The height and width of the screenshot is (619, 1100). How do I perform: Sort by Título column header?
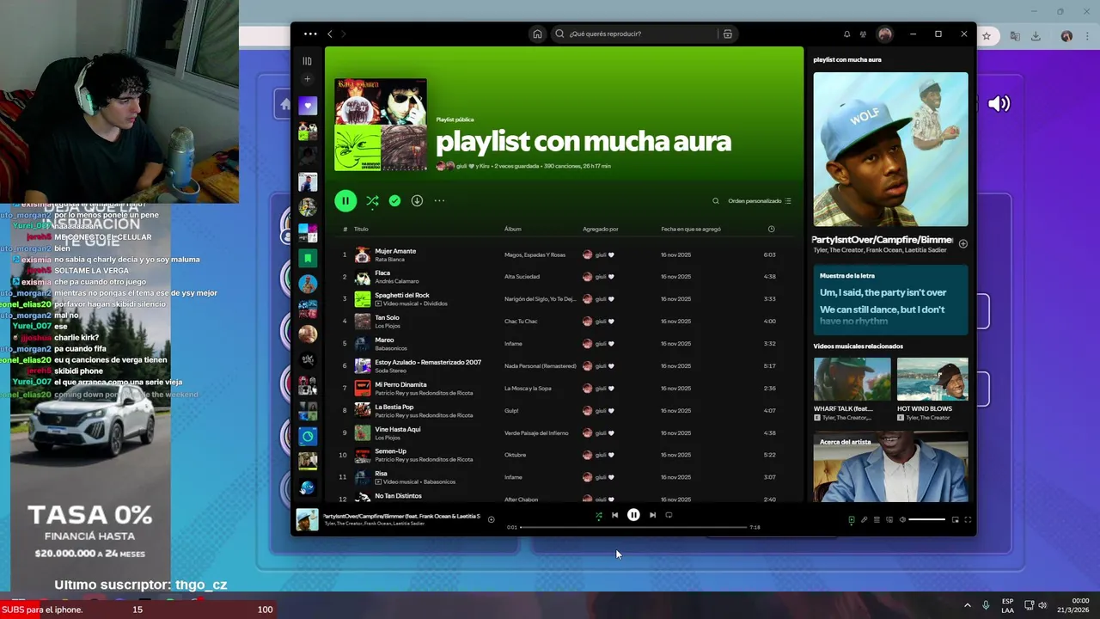coord(361,230)
